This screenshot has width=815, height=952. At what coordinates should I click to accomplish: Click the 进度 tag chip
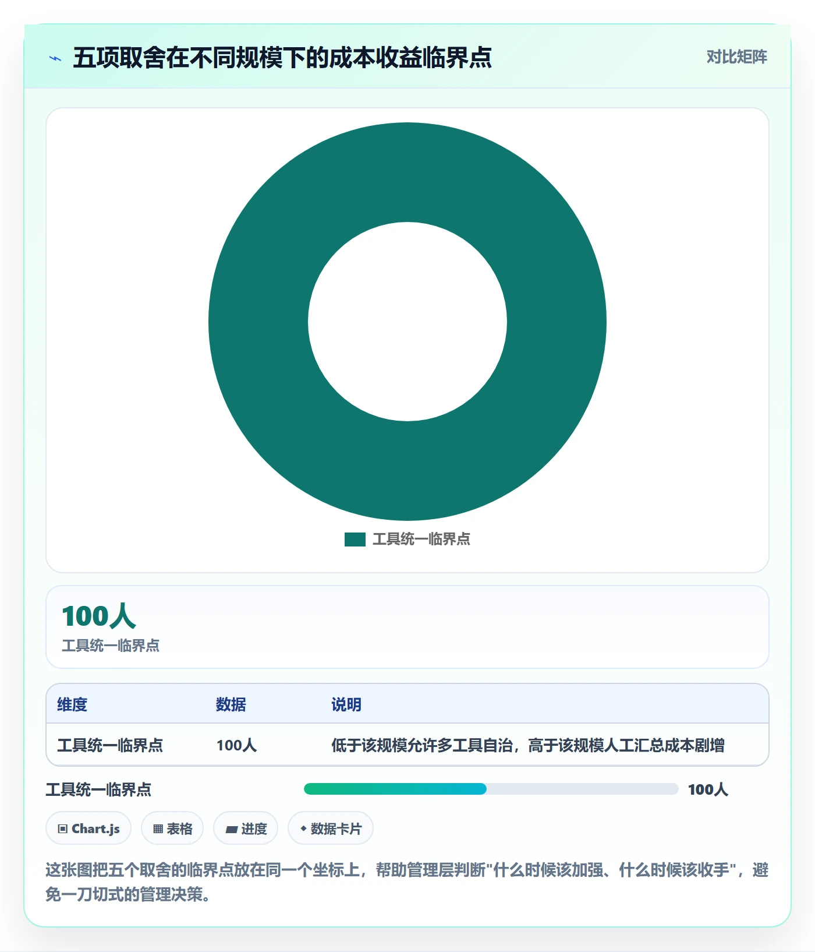[246, 828]
